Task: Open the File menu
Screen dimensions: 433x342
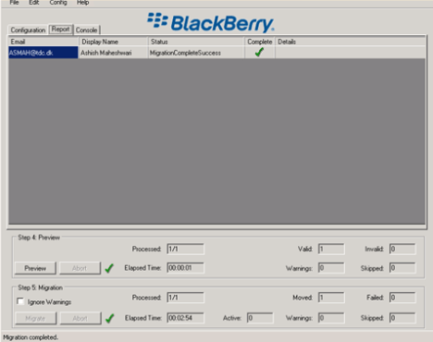Action: point(14,3)
